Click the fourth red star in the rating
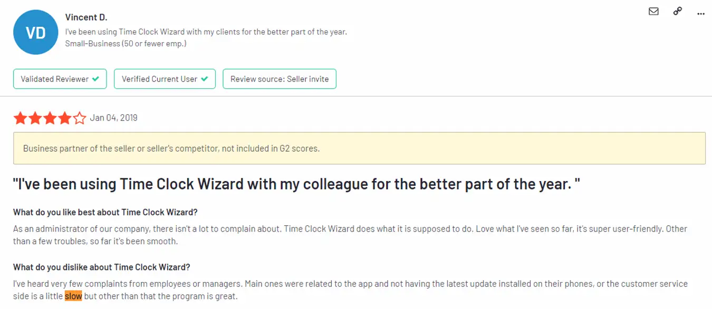The image size is (712, 309). [64, 118]
